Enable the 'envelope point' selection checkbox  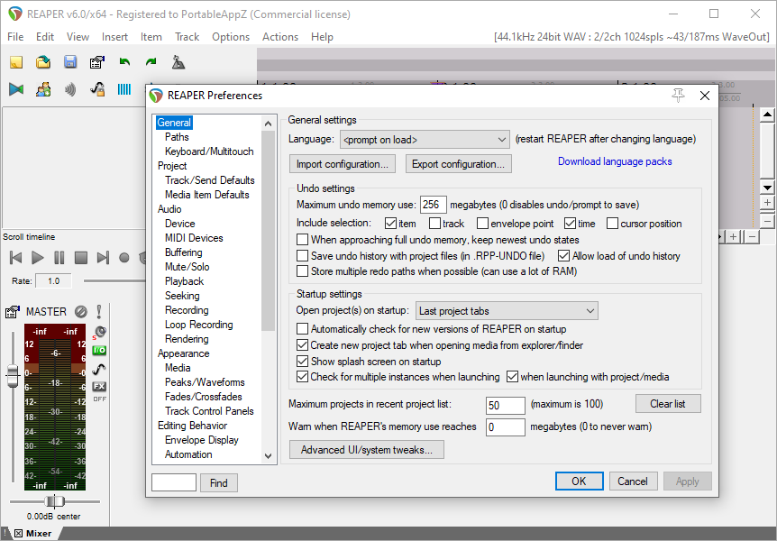tap(482, 224)
